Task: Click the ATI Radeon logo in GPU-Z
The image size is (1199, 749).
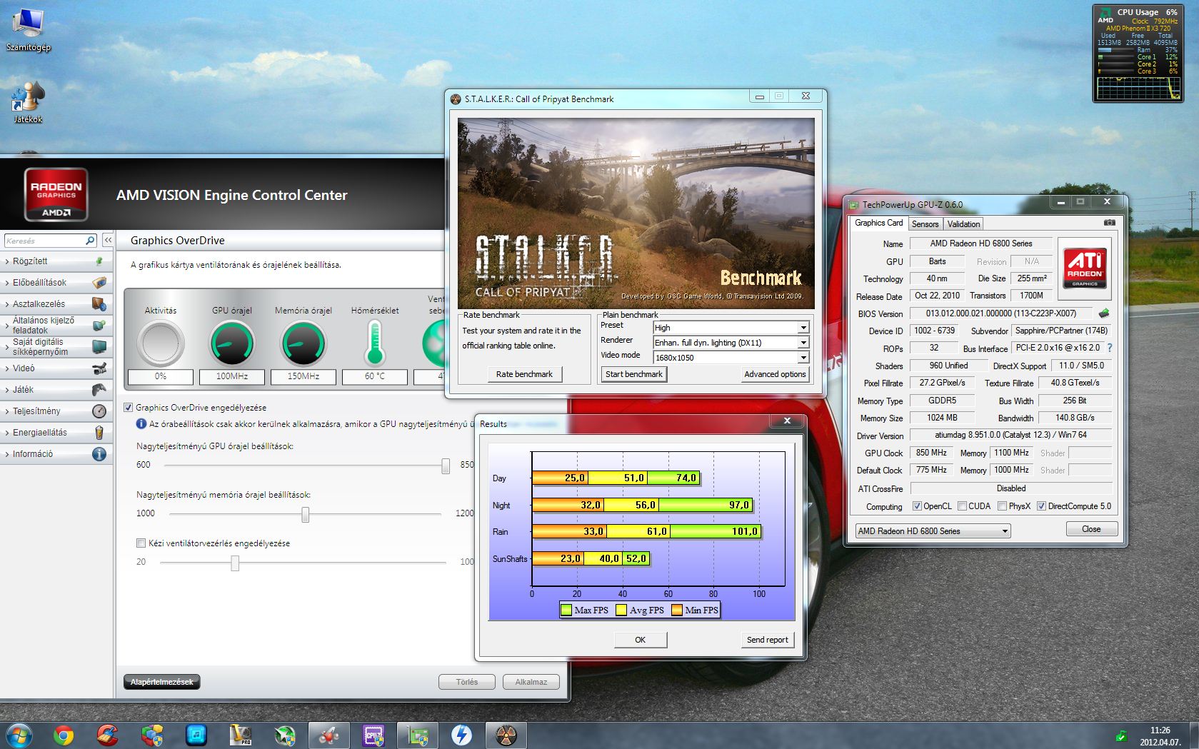Action: point(1085,267)
